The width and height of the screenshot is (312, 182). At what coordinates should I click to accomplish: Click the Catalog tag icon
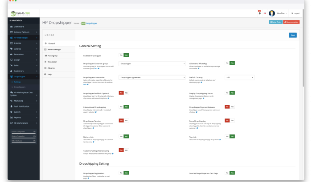coord(11,49)
